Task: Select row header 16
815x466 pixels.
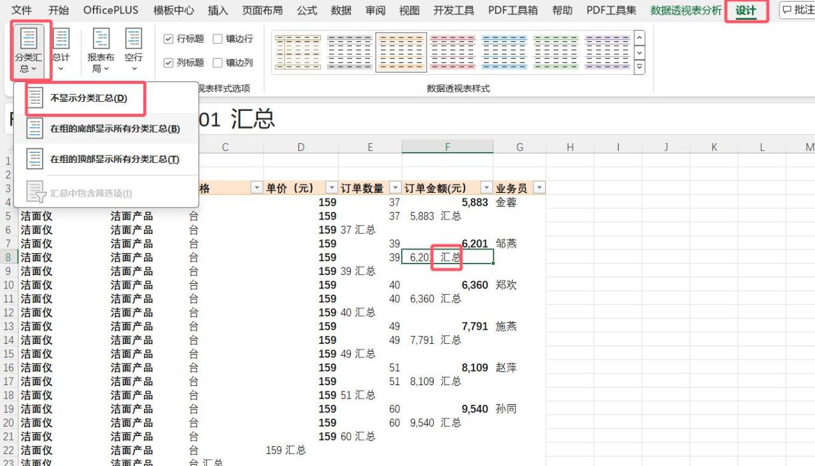Action: 8,367
